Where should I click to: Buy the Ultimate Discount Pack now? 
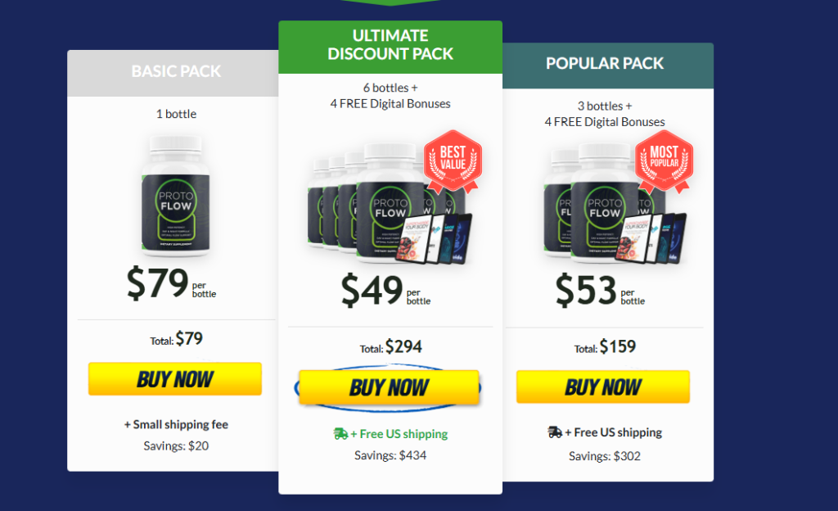tap(389, 387)
